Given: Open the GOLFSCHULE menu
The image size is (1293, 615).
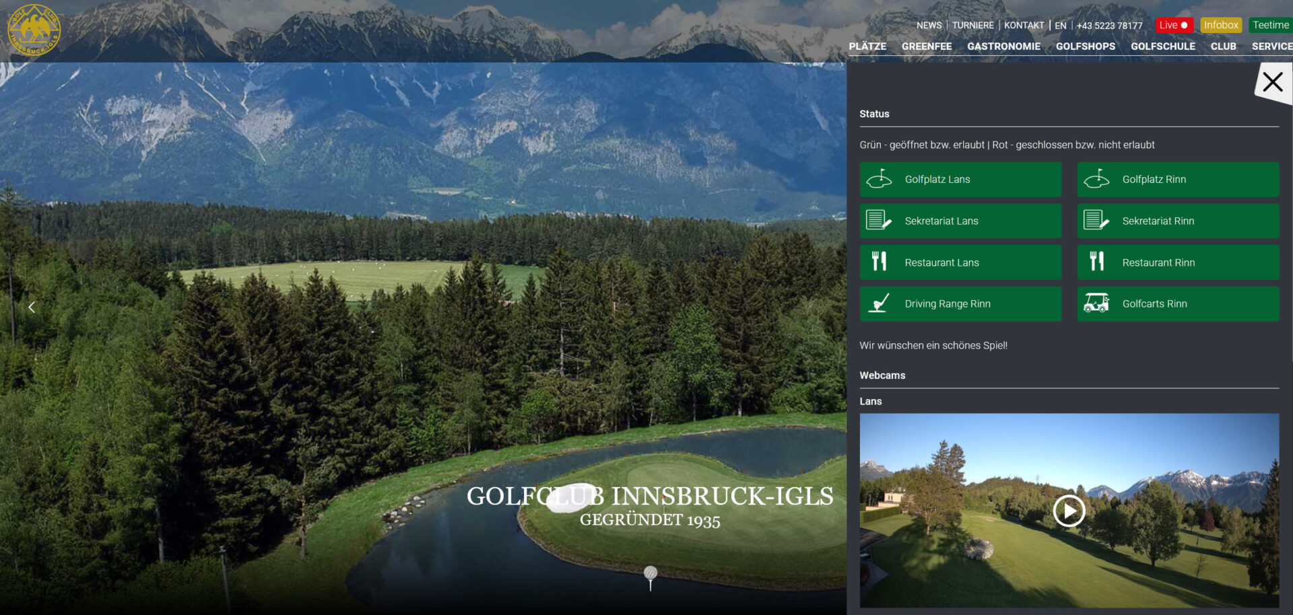Looking at the screenshot, I should 1163,46.
